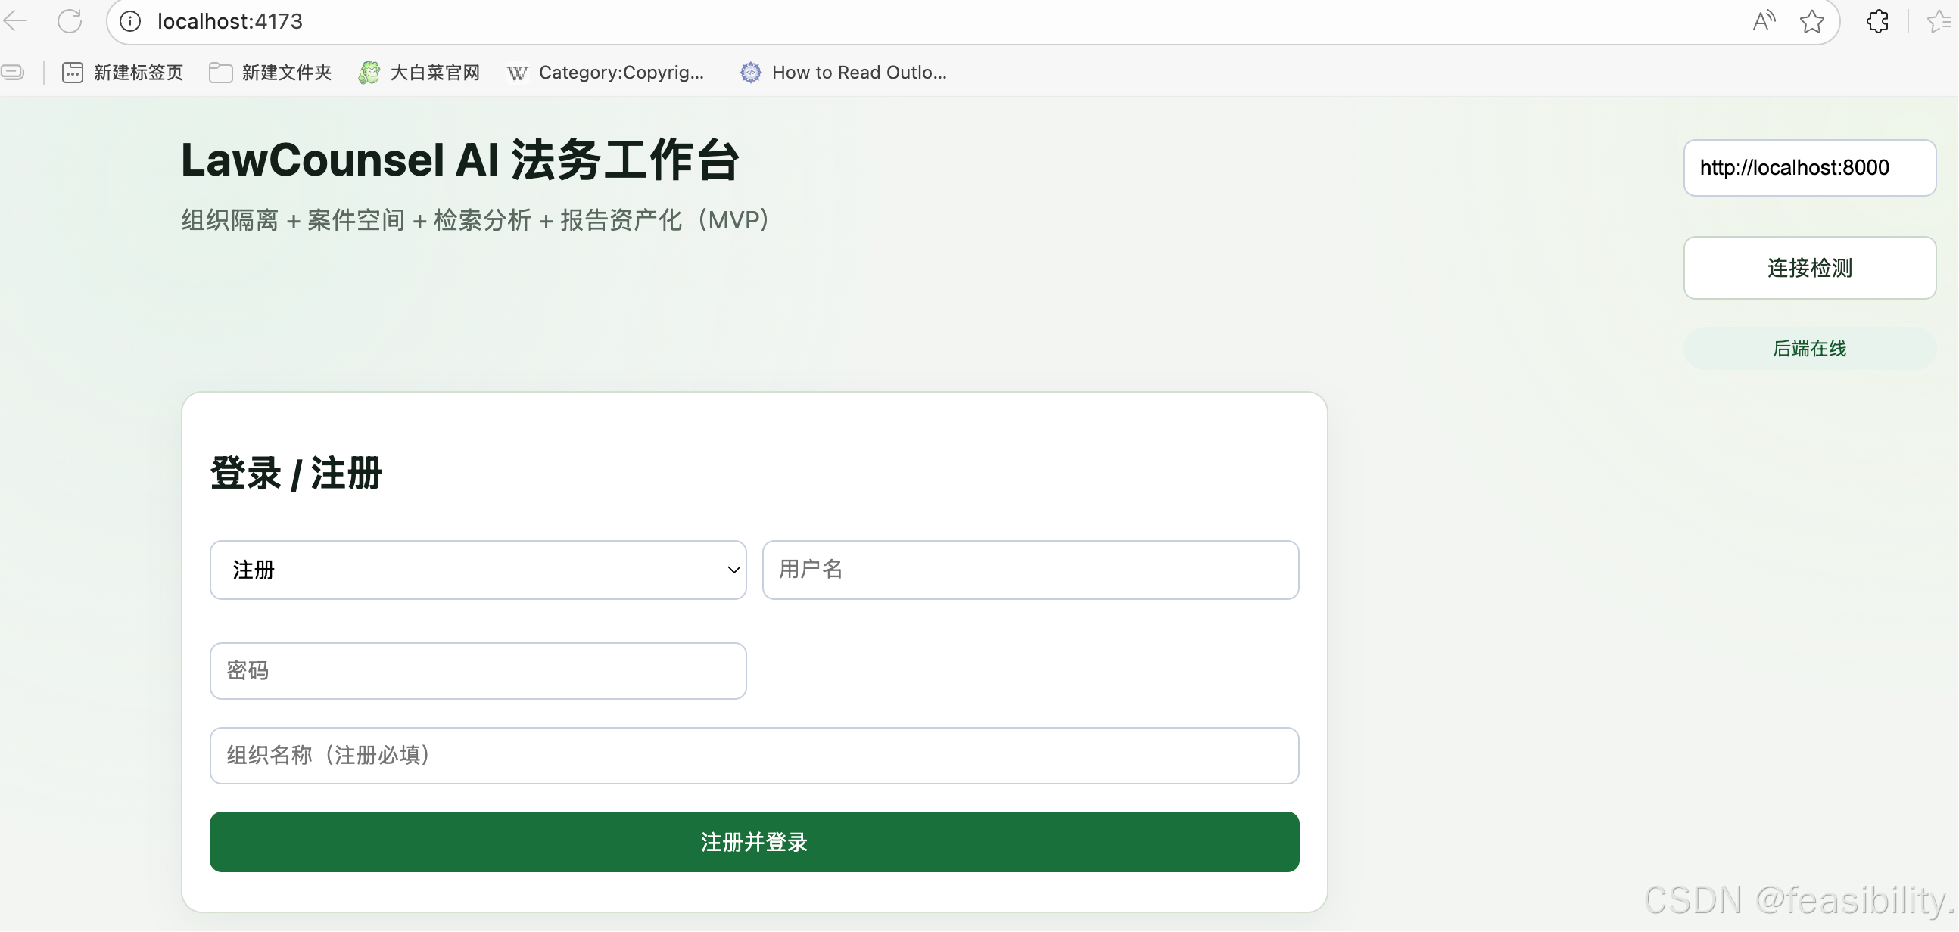Click the 连接检测 button

[x=1809, y=268]
